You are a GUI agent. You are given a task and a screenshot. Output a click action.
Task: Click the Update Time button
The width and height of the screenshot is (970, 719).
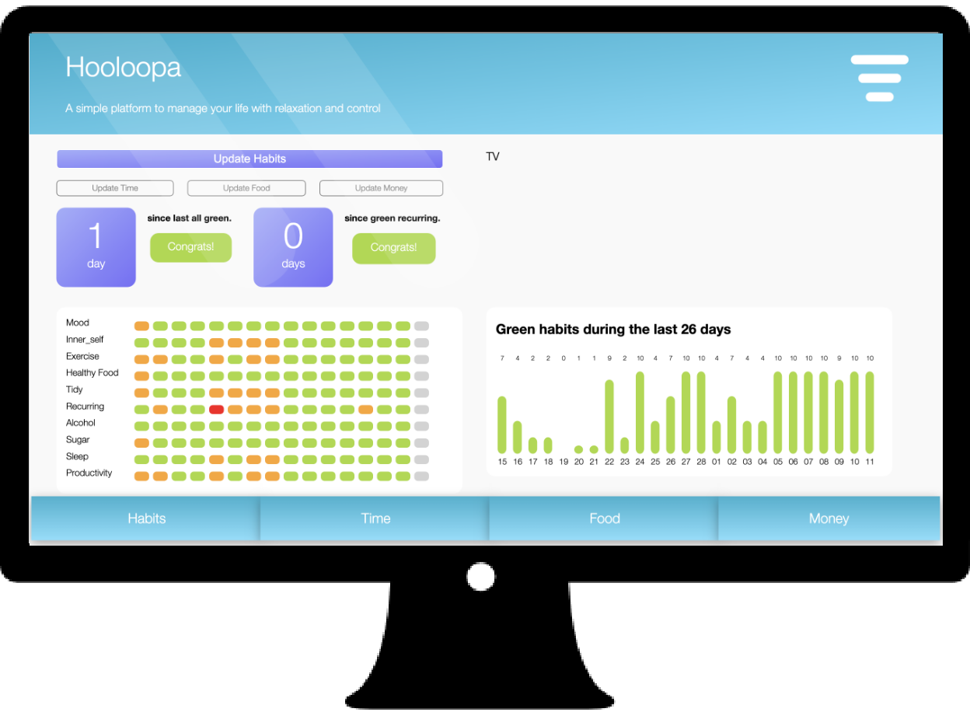pos(115,188)
